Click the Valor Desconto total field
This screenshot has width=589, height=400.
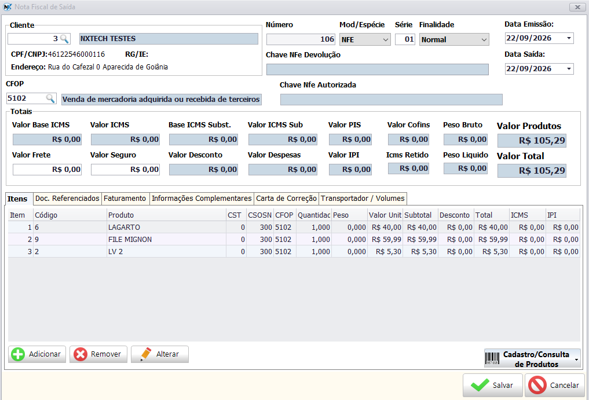pos(203,170)
